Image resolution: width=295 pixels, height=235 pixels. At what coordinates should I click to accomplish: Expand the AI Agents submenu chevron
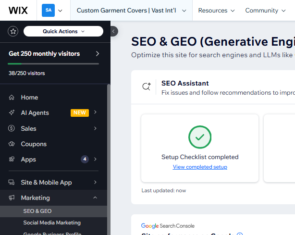coord(95,112)
